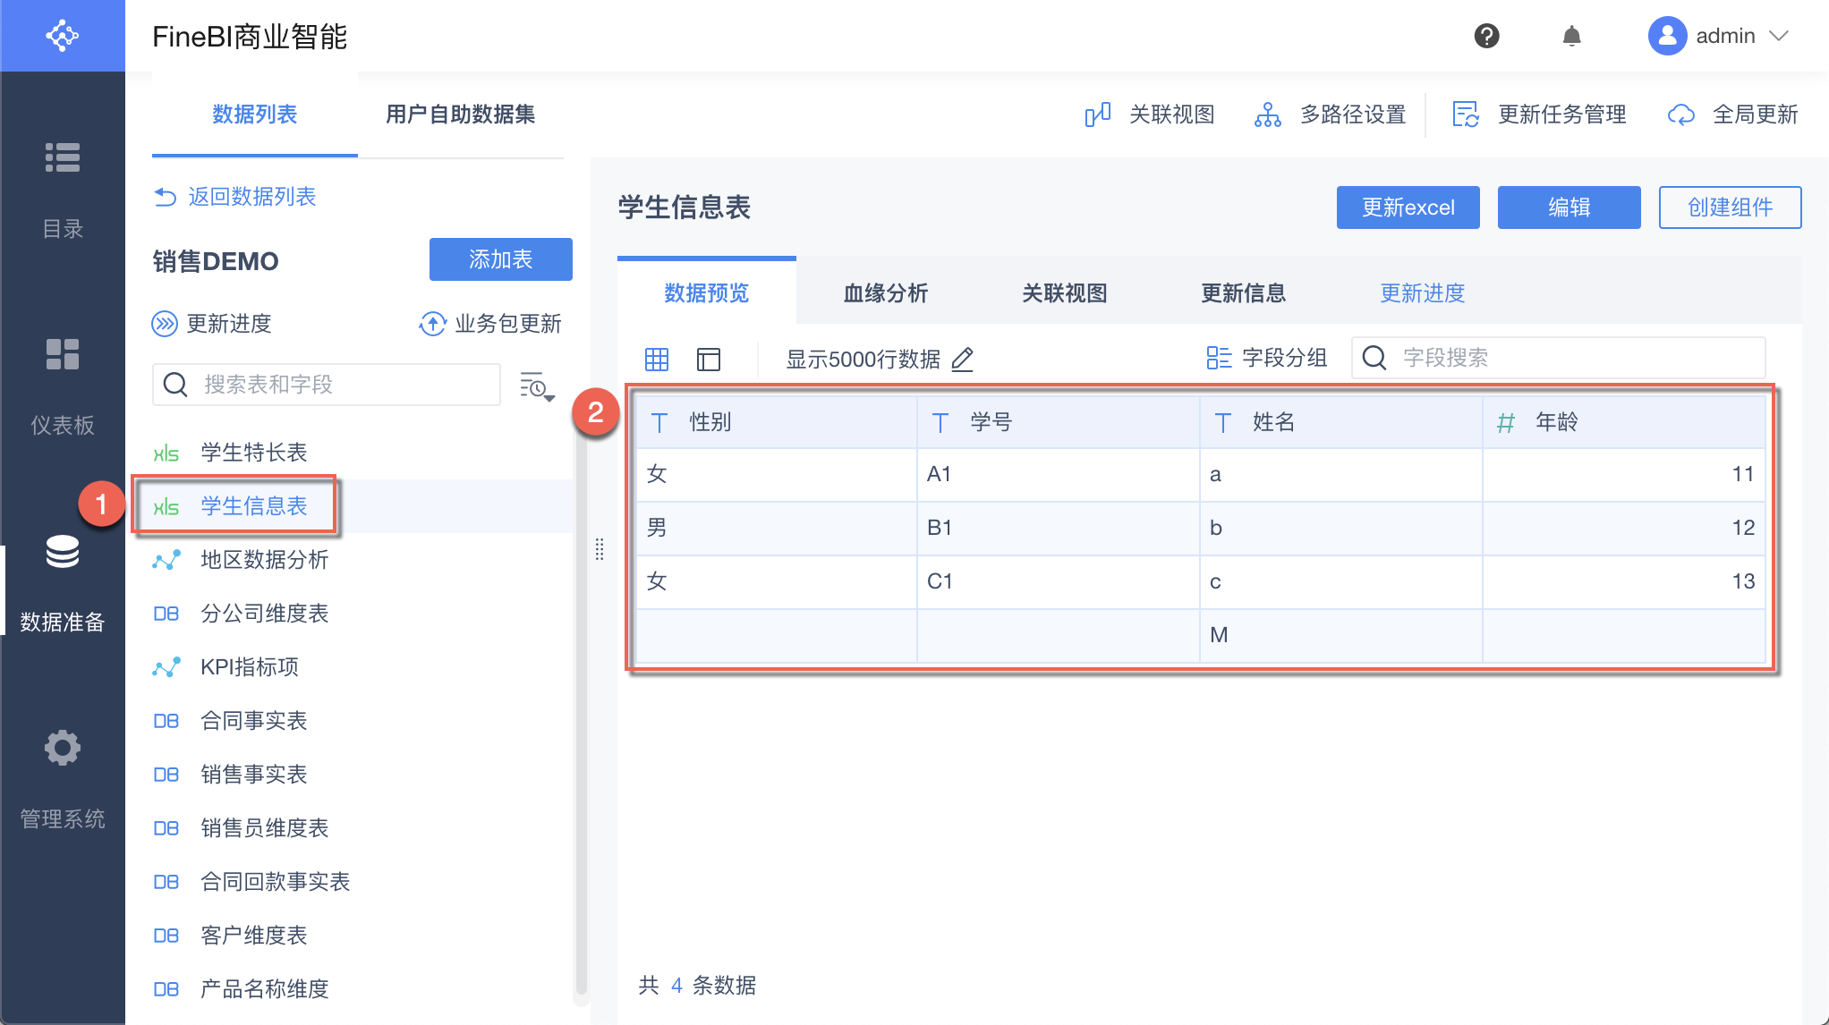Switch to 用户自助数据集 tab
This screenshot has height=1025, width=1829.
(460, 114)
